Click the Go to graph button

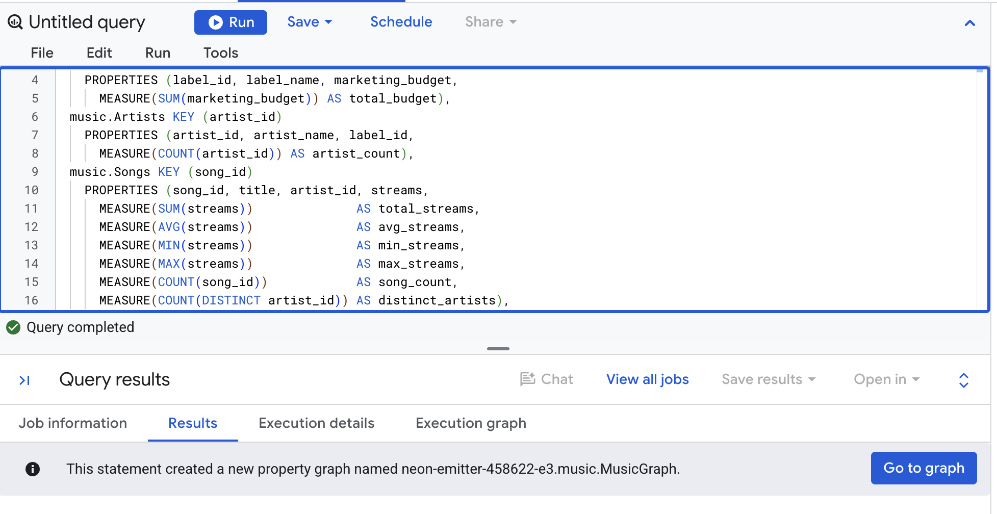924,468
